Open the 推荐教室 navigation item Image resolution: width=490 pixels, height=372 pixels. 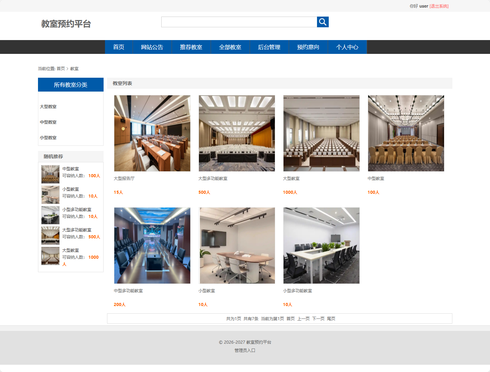pyautogui.click(x=191, y=47)
